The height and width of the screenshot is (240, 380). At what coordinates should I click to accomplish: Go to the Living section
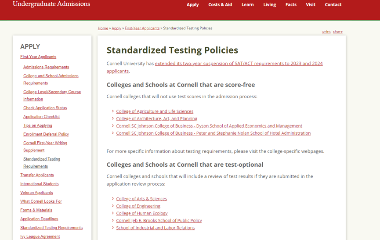click(x=269, y=5)
